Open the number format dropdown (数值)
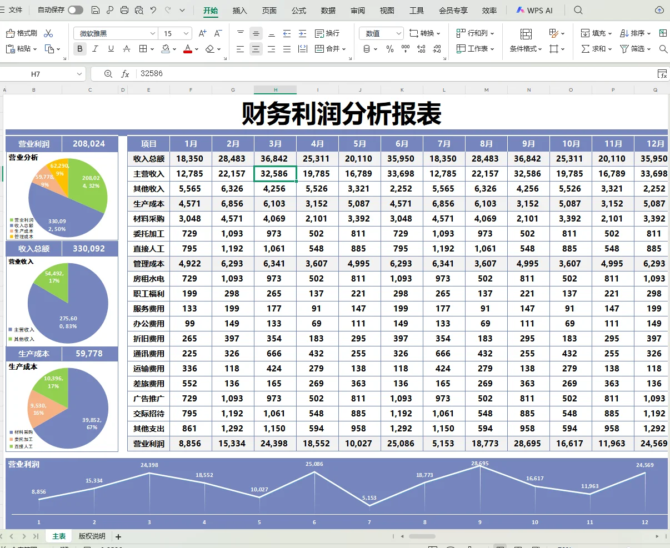Screen dimensions: 670x548 click(398, 33)
